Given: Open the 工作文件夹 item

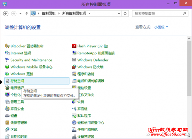Looking at the screenshot, I should (x=86, y=95).
